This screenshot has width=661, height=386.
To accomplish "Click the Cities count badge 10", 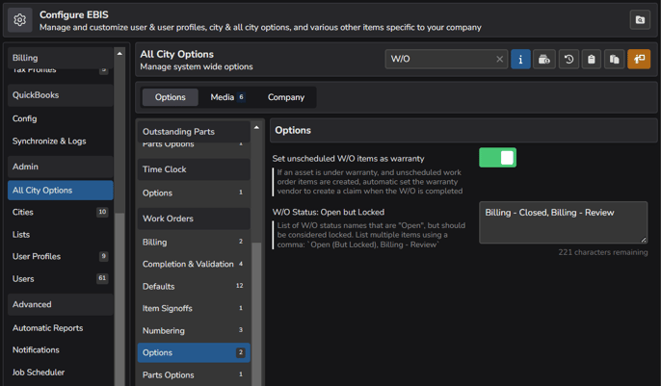I will pyautogui.click(x=102, y=212).
